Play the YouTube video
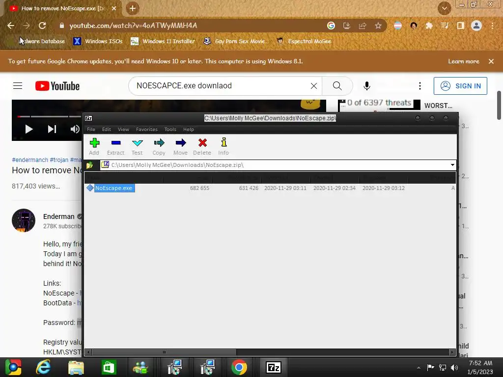 (29, 129)
